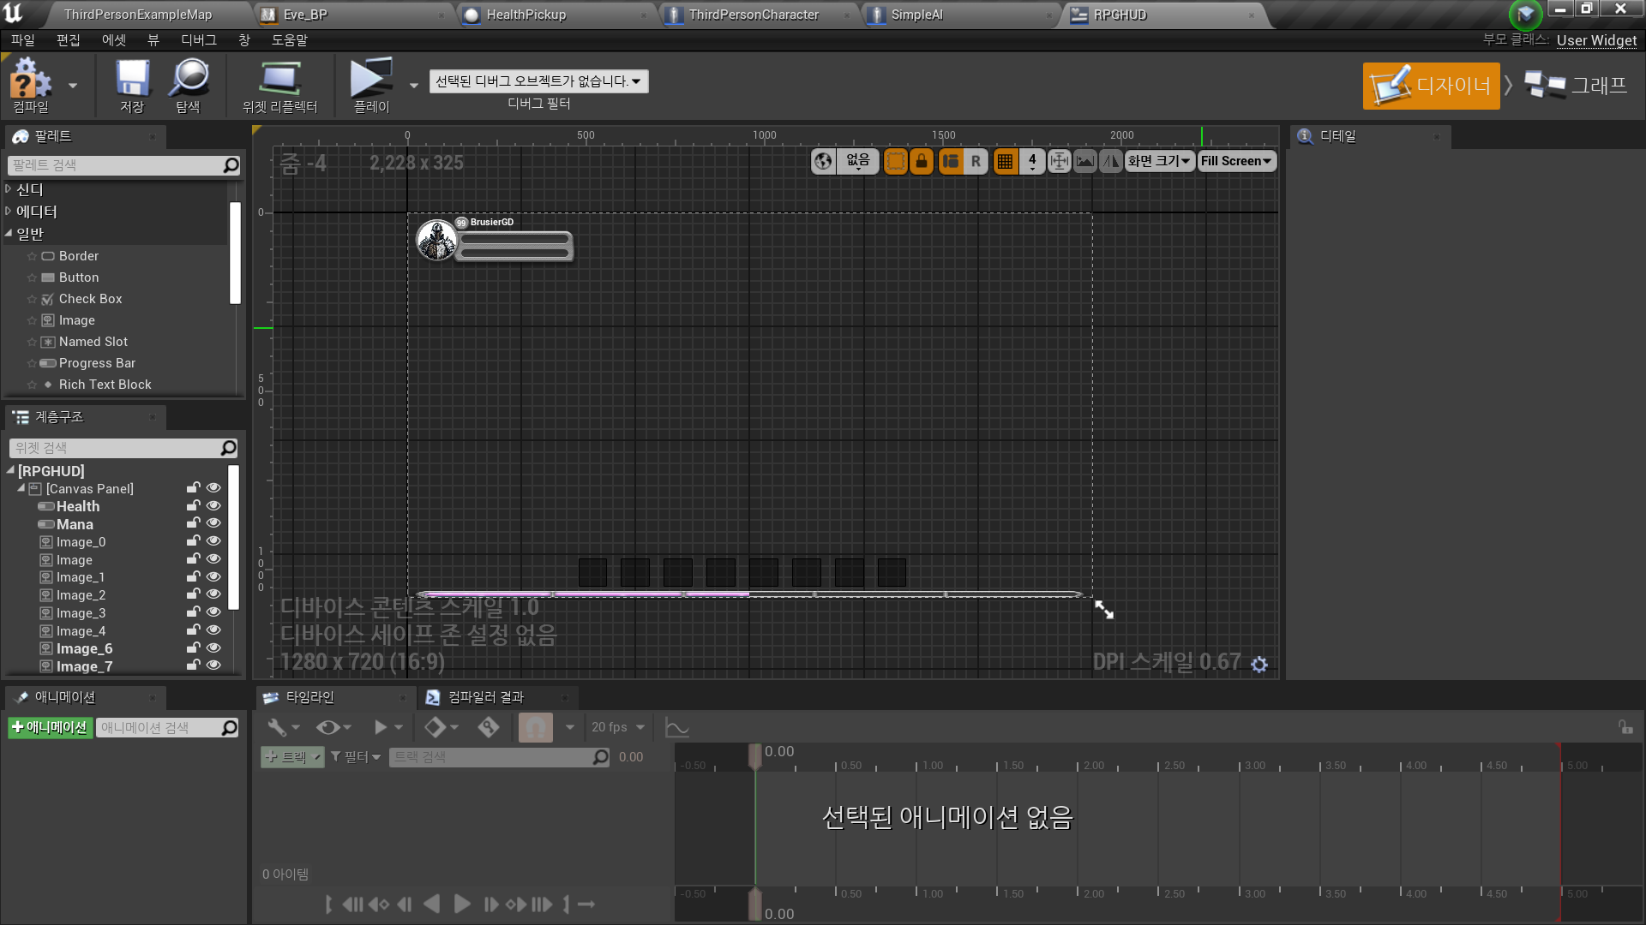Open the 에셋 menu in menu bar
The width and height of the screenshot is (1646, 925).
click(113, 40)
